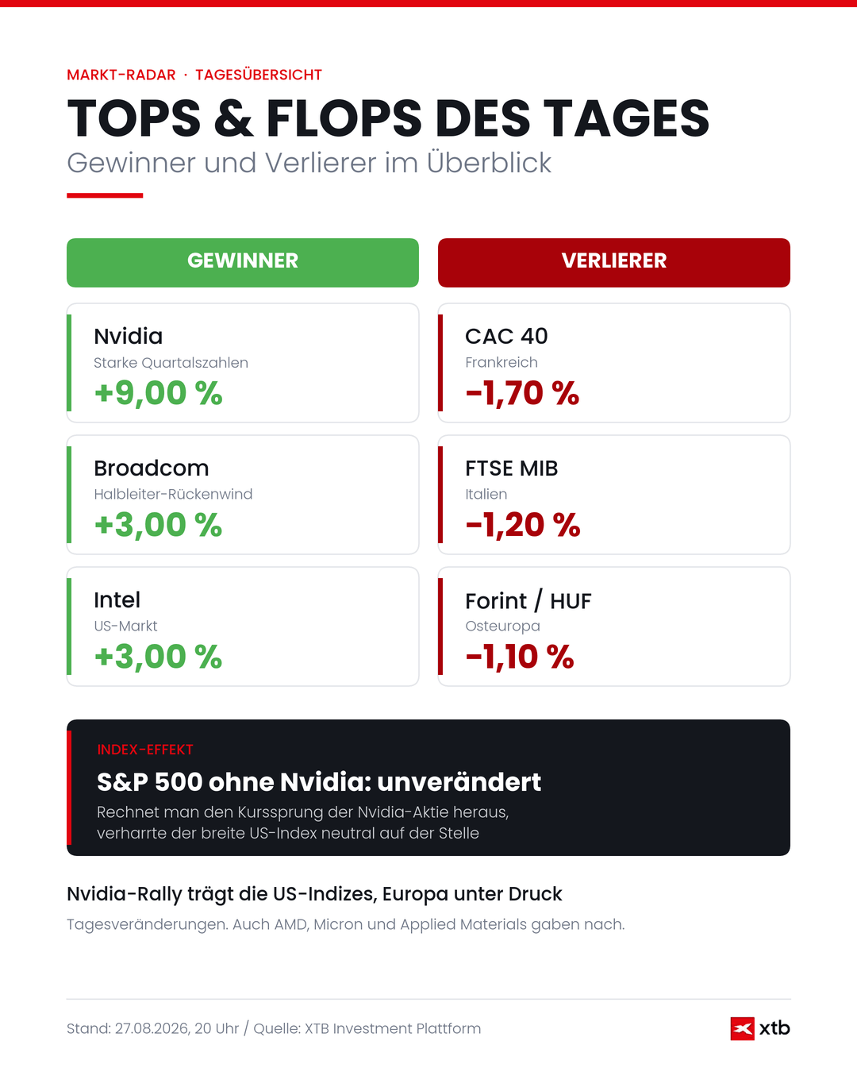The height and width of the screenshot is (1072, 857).
Task: Open the Intel US-Markt card
Action: [243, 627]
